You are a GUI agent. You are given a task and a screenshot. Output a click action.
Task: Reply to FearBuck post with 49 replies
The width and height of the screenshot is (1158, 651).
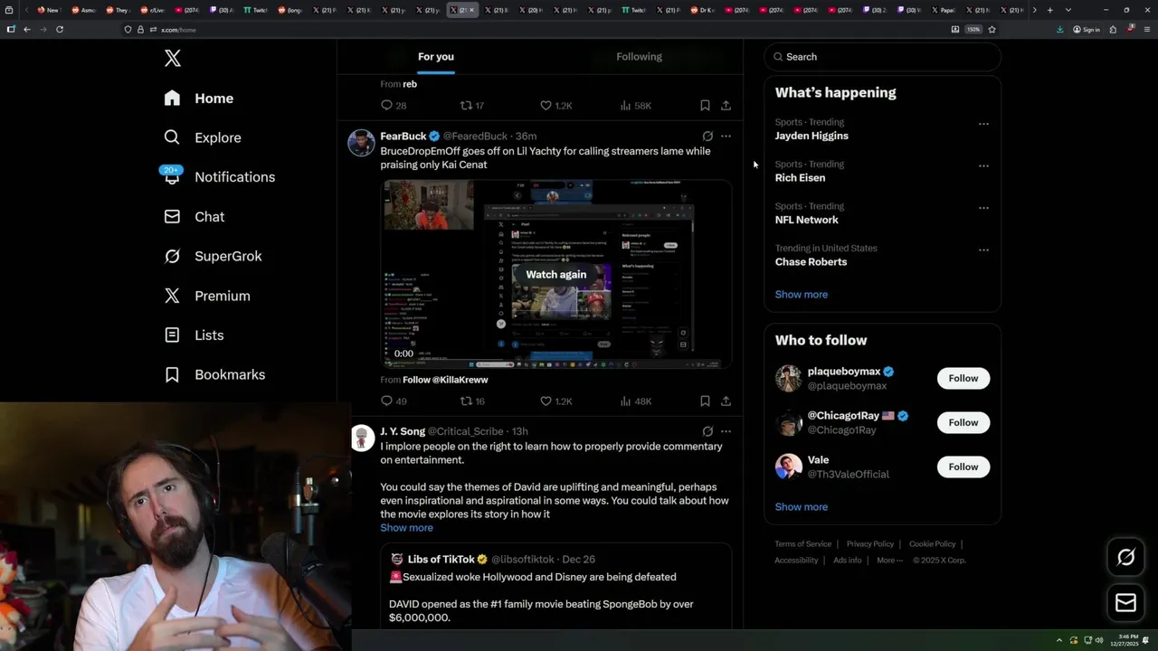point(394,401)
